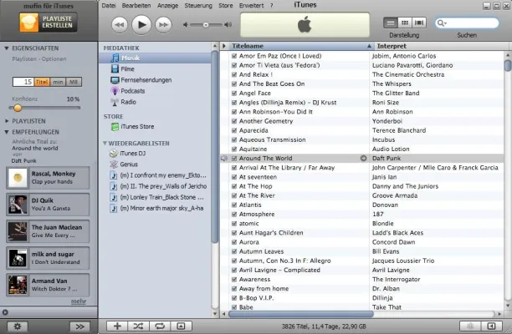512x334 pixels.
Task: Switch to list view display
Action: 390,23
